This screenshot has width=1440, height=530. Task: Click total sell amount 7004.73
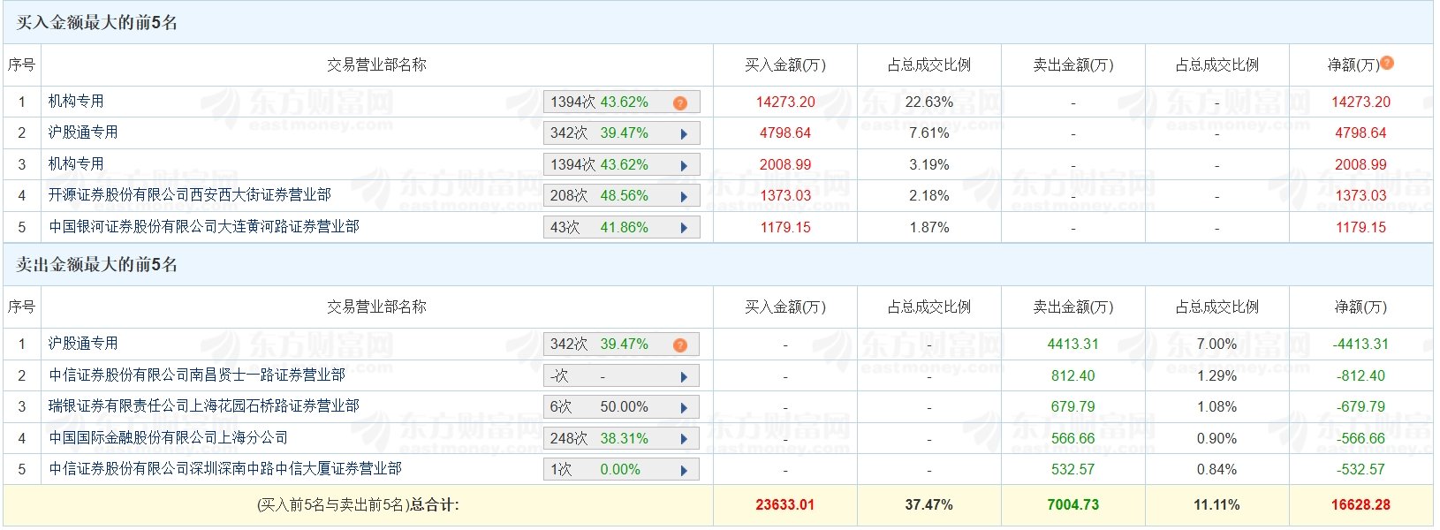tap(1073, 505)
